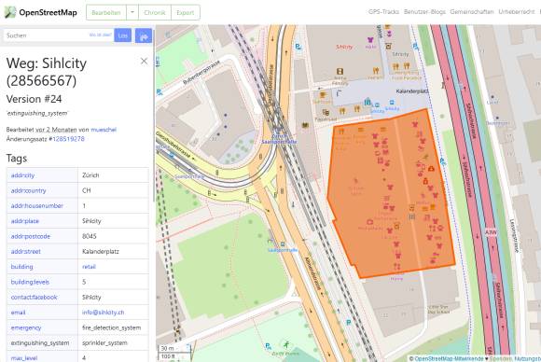Click the pink camera shop icon in orange building
Screen dimensions: 541x362
click(370, 221)
